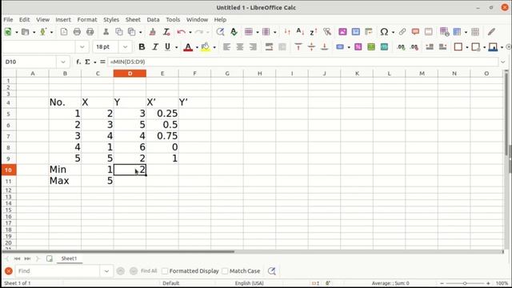The height and width of the screenshot is (288, 512).
Task: Click the Delete Decimal Place icon
Action: click(414, 47)
